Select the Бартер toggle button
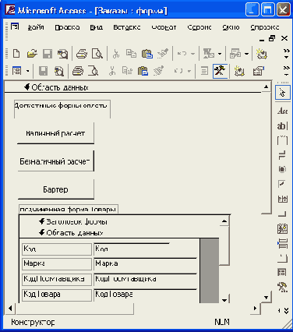This screenshot has height=332, width=293. [55, 189]
